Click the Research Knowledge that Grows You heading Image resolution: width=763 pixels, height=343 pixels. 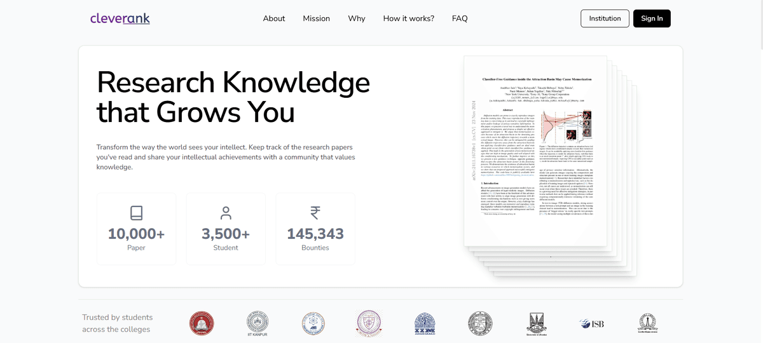coord(233,97)
